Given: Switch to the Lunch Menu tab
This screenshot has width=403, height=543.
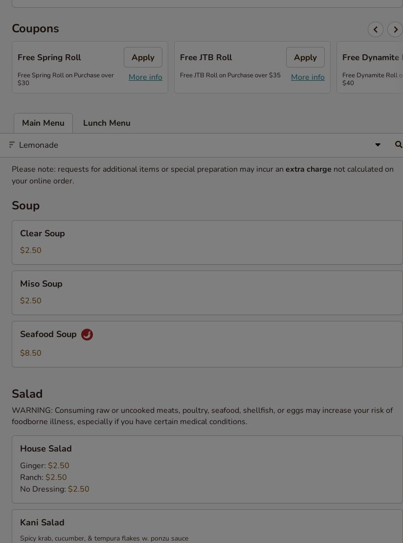Looking at the screenshot, I should [107, 123].
